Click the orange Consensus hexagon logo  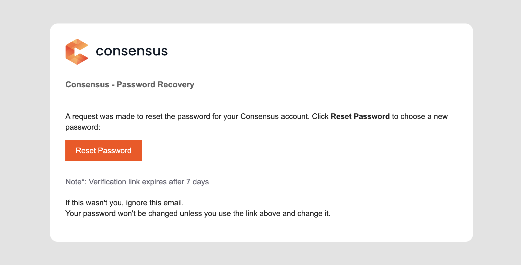77,52
